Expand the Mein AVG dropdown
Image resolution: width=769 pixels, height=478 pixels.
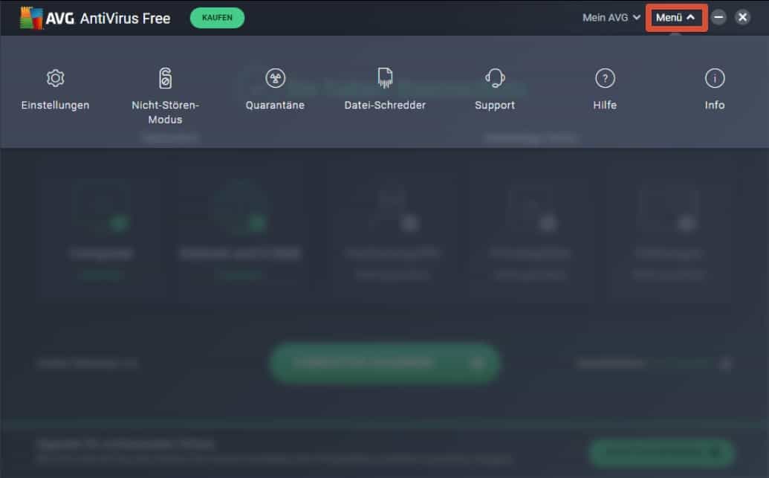[611, 18]
